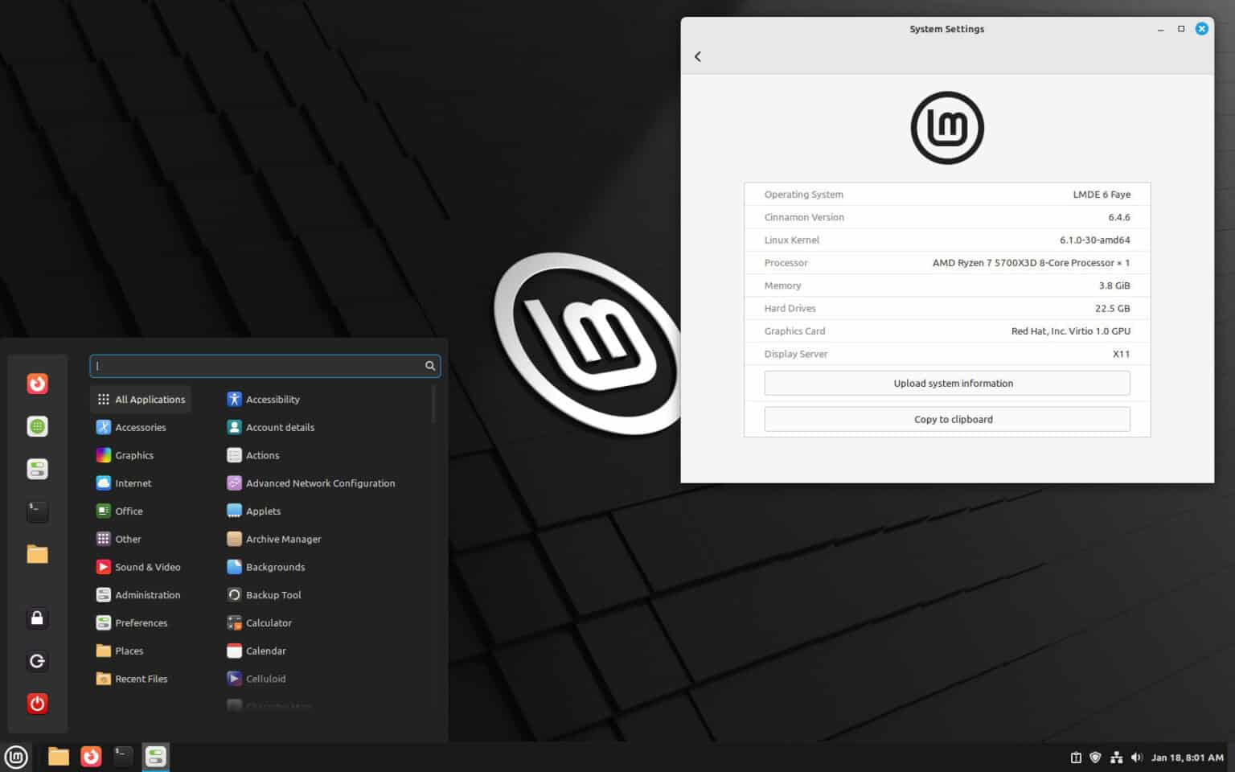Open the Administration category
This screenshot has width=1235, height=772.
tap(147, 595)
